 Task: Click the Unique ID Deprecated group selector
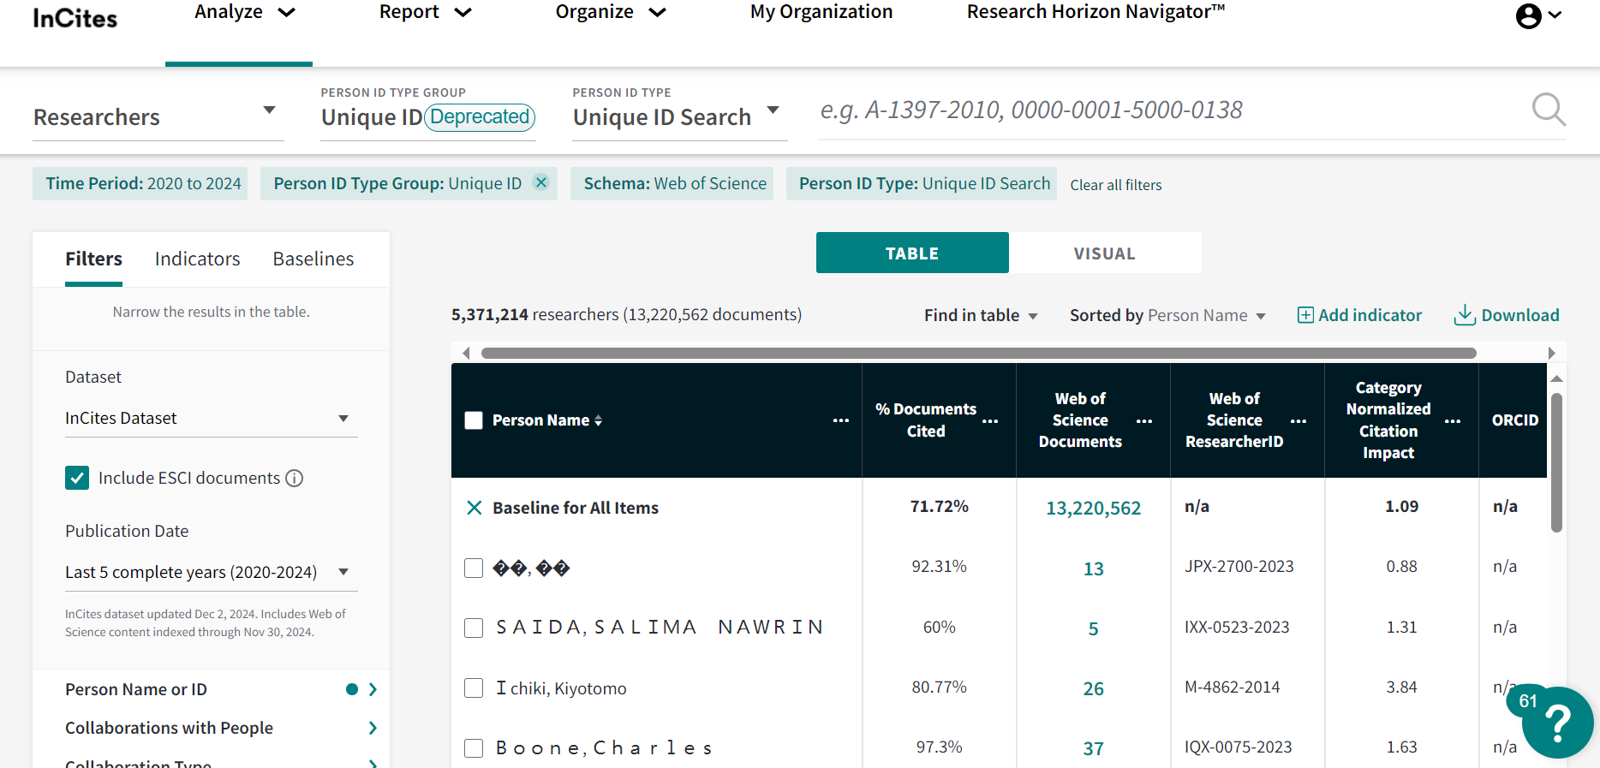(x=428, y=116)
